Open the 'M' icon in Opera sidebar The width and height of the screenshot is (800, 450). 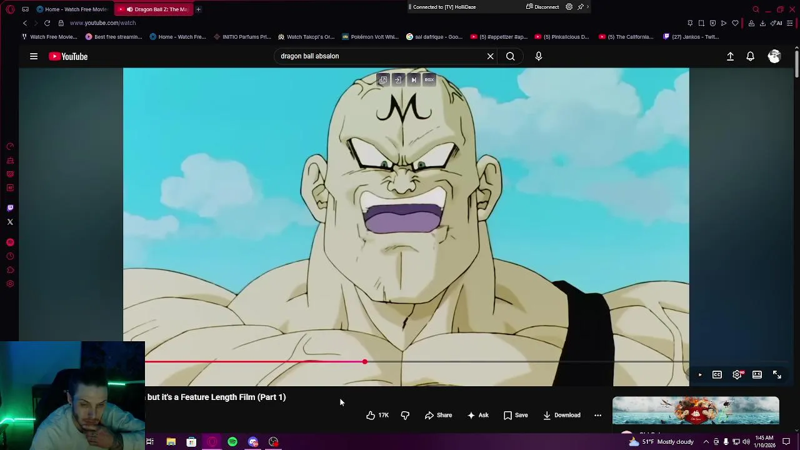[x=10, y=188]
